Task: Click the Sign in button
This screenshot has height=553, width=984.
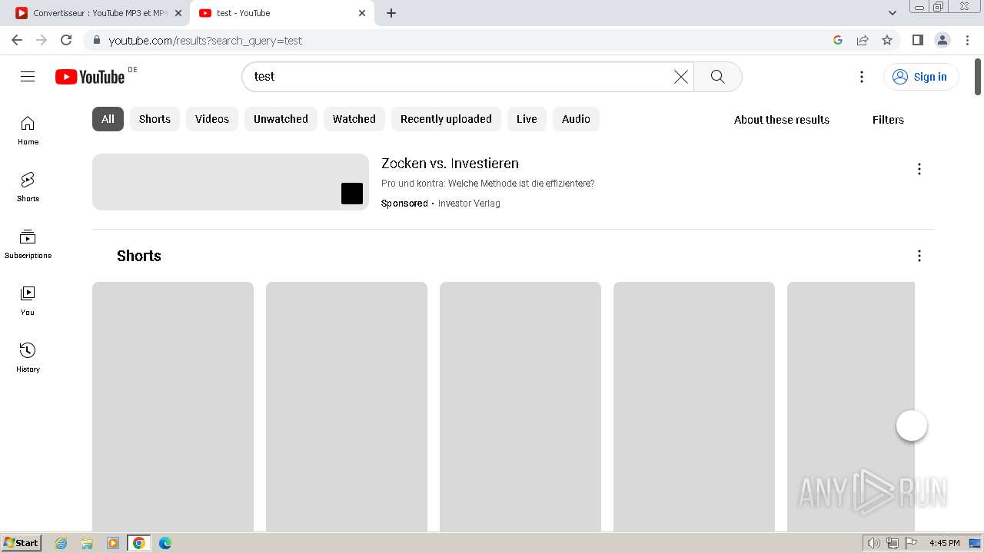Action: point(921,76)
